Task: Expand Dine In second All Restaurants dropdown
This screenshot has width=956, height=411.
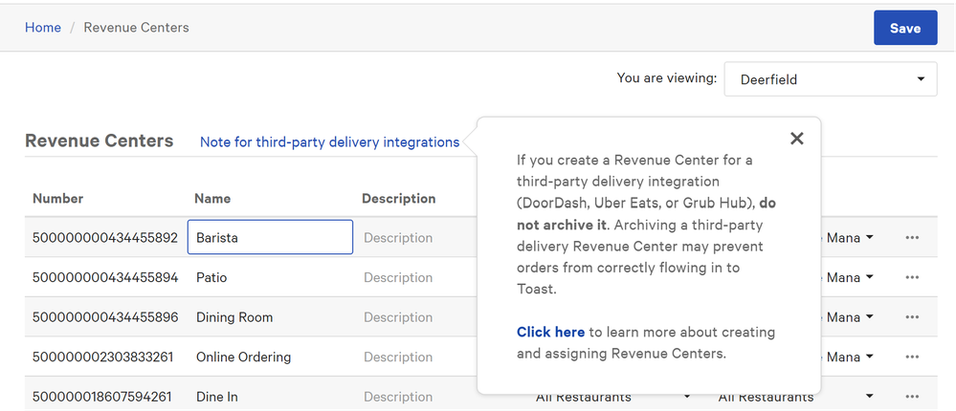Action: (x=796, y=397)
